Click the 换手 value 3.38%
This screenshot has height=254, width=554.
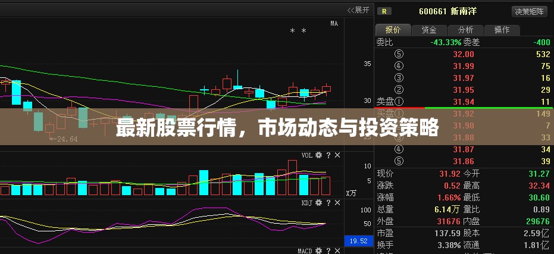(449, 245)
